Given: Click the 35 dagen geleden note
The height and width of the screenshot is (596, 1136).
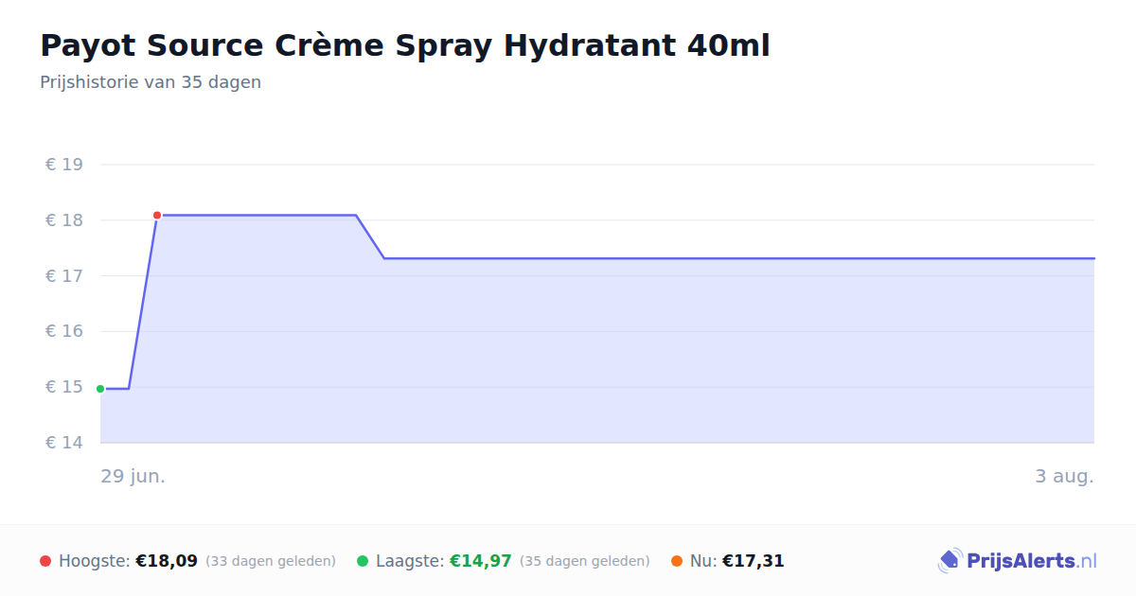Looking at the screenshot, I should (585, 562).
